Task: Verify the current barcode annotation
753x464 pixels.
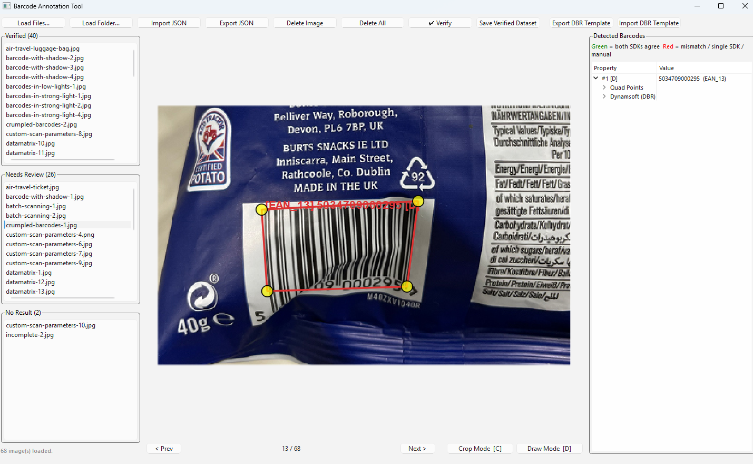Action: point(440,23)
